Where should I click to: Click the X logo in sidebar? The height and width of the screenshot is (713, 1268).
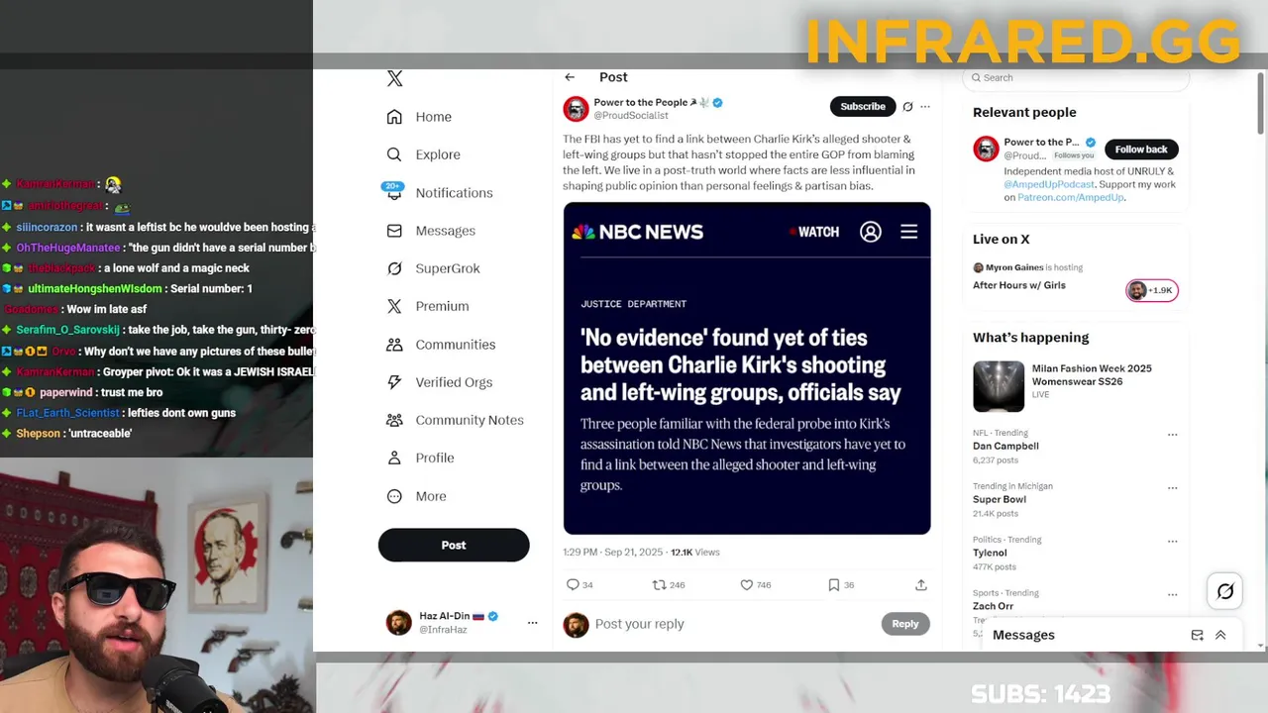tap(394, 79)
